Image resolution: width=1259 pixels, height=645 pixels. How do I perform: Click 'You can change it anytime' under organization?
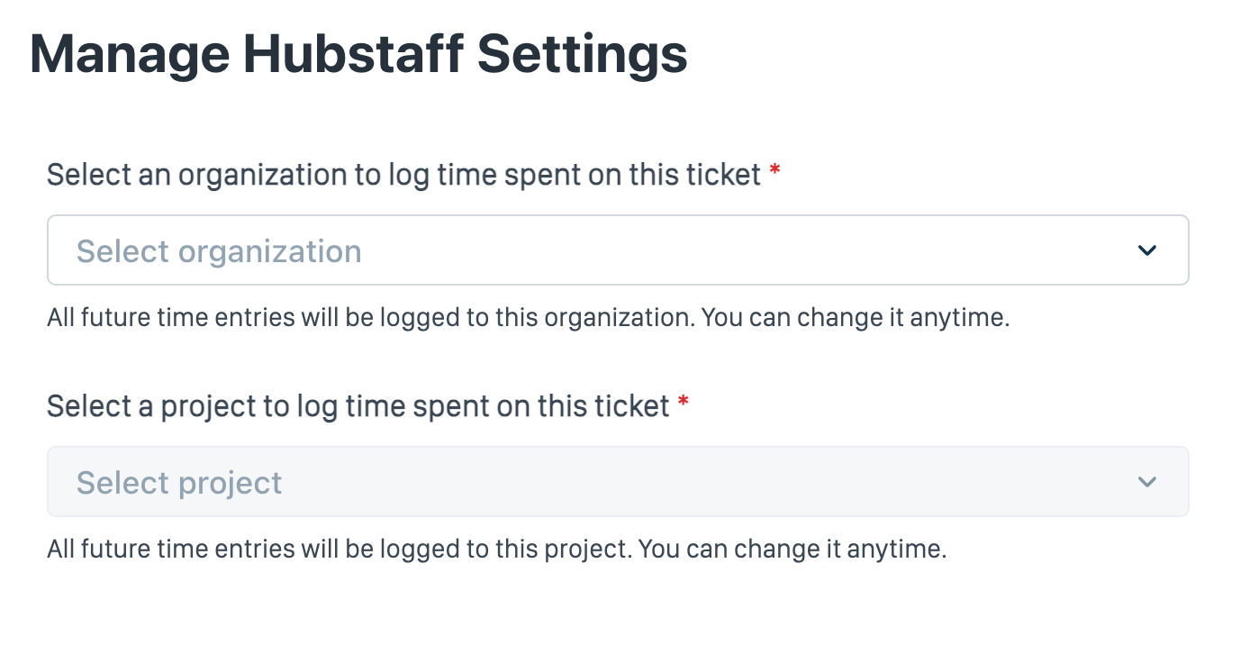[855, 317]
